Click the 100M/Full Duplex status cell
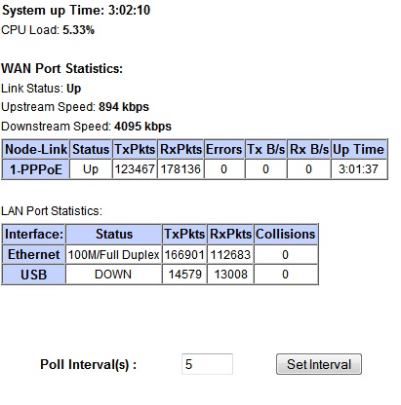 113,254
